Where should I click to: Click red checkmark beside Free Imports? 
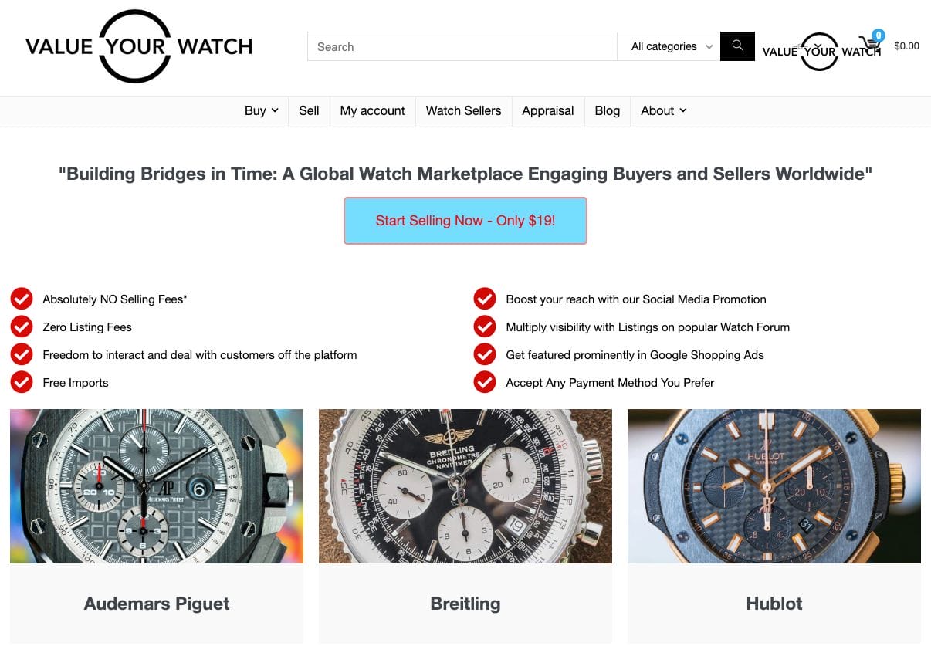[x=22, y=382]
